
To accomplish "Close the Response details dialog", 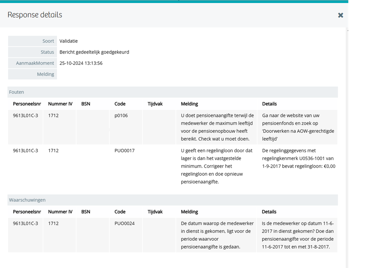I will tap(340, 15).
